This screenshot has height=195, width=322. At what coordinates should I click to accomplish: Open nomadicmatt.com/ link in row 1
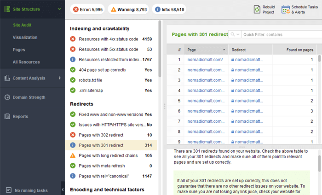click(205, 60)
